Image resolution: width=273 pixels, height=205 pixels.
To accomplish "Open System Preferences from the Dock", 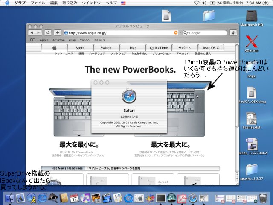I will (139, 198).
